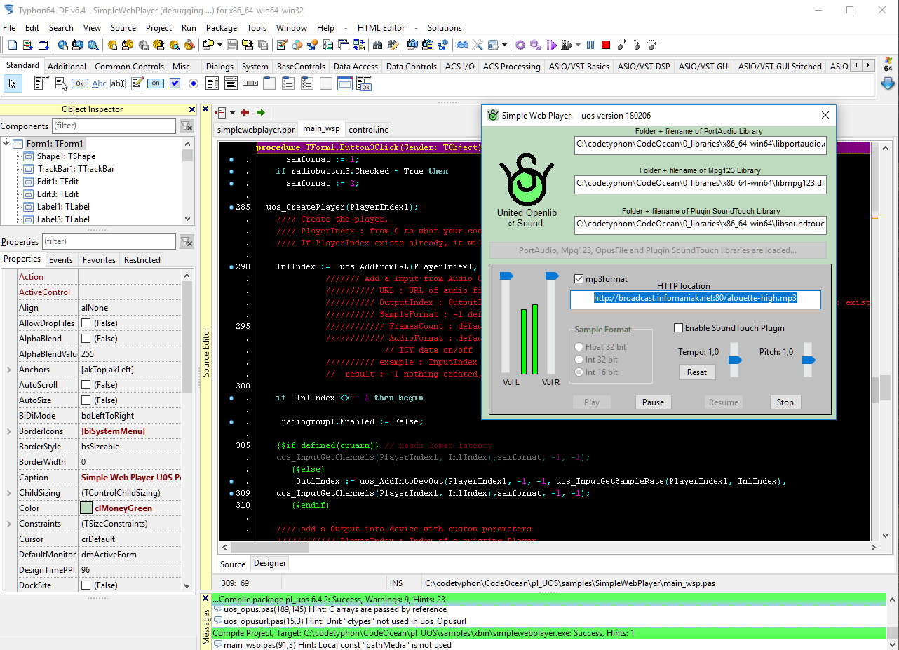The width and height of the screenshot is (899, 650).
Task: Pick the TEdit 'ab' component icon
Action: pyautogui.click(x=118, y=83)
